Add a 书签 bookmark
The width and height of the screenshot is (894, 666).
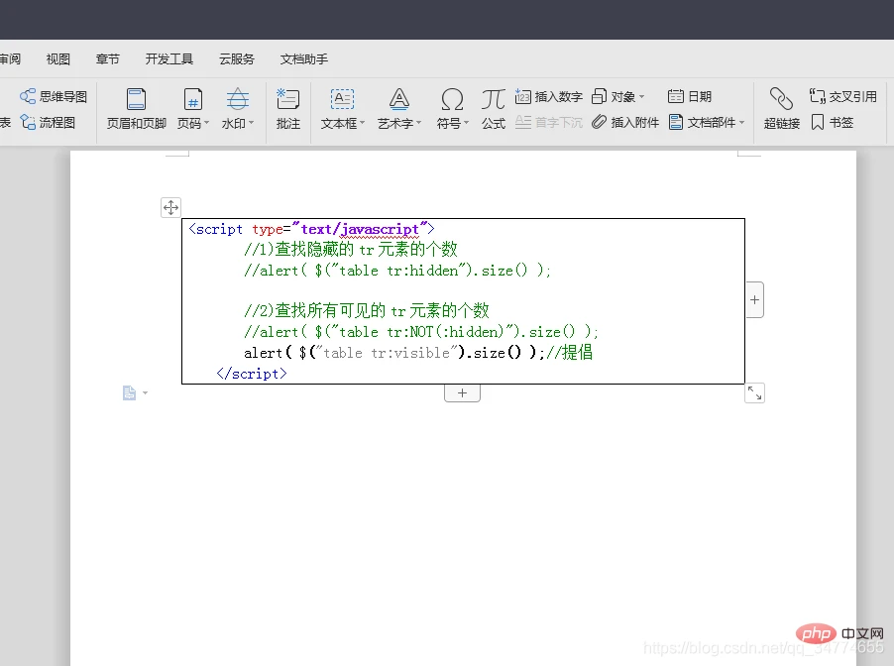pyautogui.click(x=832, y=122)
